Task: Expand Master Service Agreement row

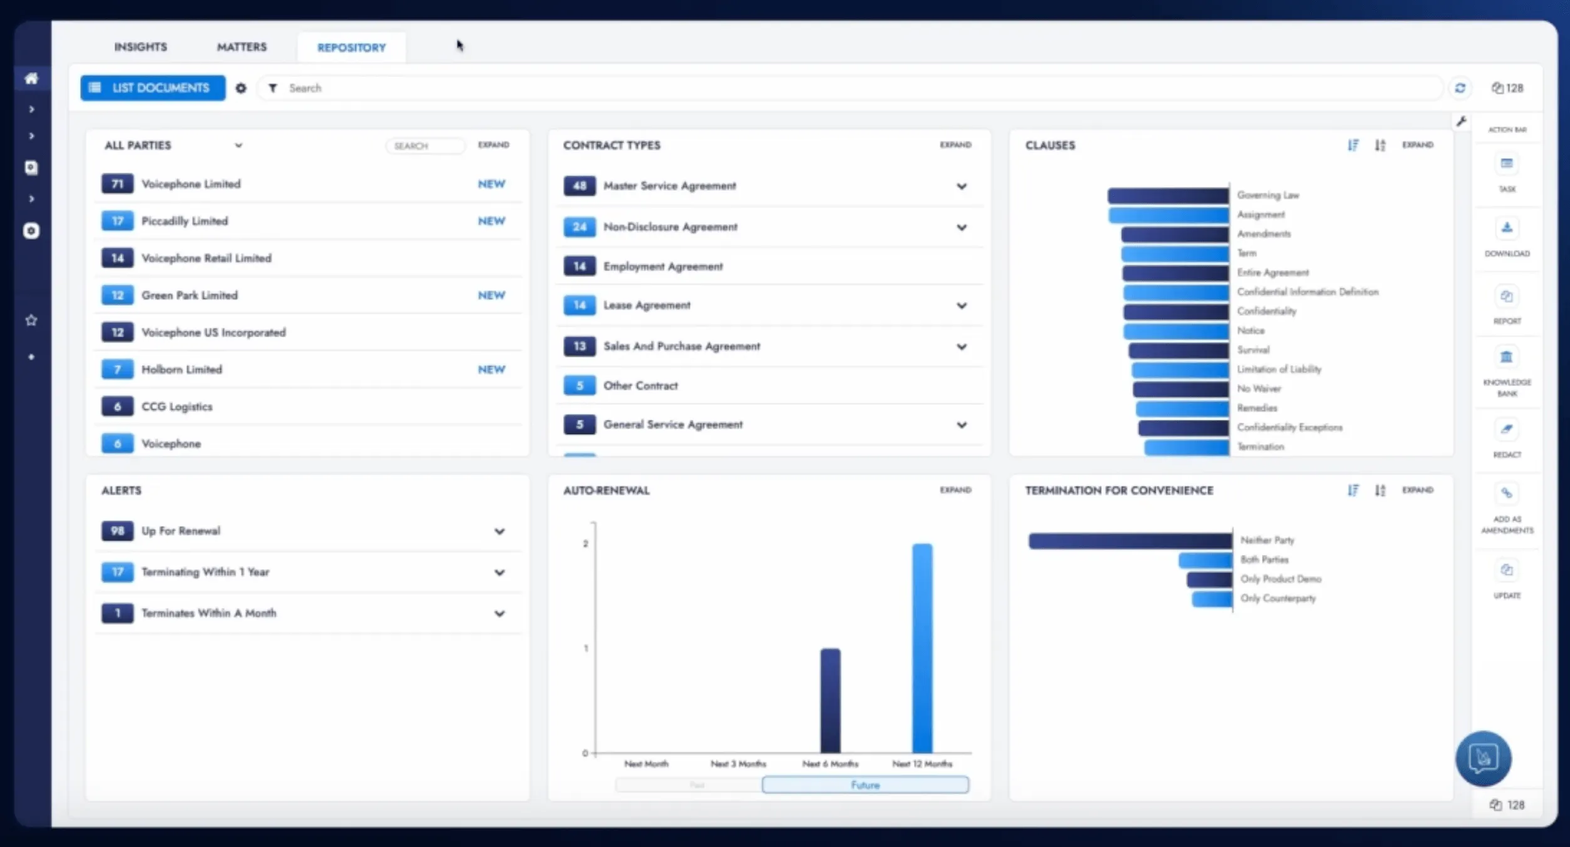Action: (x=962, y=186)
